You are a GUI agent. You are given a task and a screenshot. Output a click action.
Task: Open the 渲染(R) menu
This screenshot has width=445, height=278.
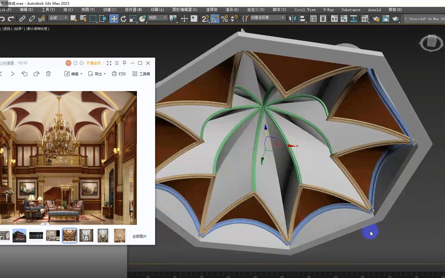(x=232, y=10)
